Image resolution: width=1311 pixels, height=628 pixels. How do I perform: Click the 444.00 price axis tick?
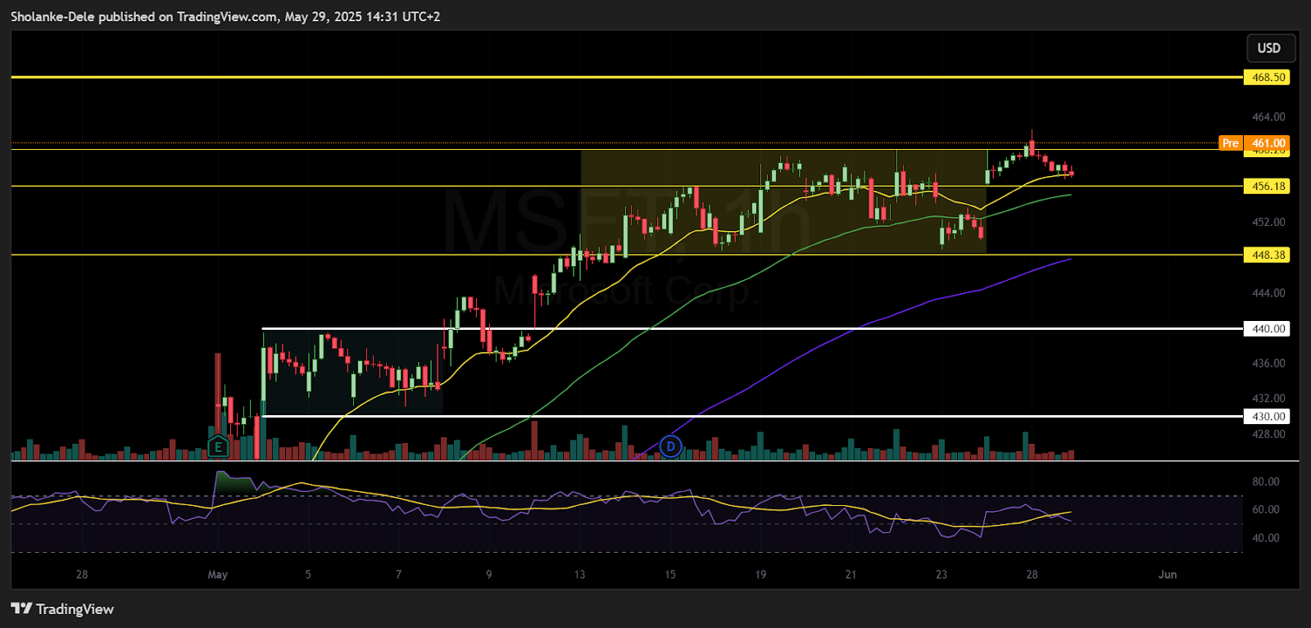1268,292
